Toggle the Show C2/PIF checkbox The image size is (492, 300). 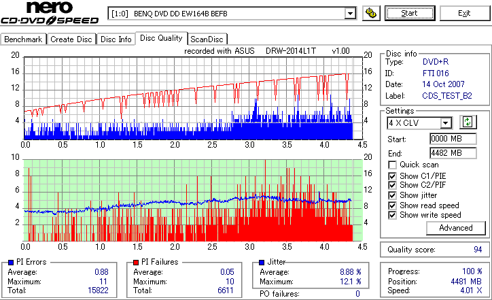(x=392, y=185)
